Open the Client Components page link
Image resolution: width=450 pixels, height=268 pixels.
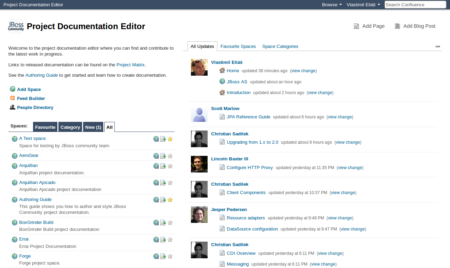(x=246, y=192)
